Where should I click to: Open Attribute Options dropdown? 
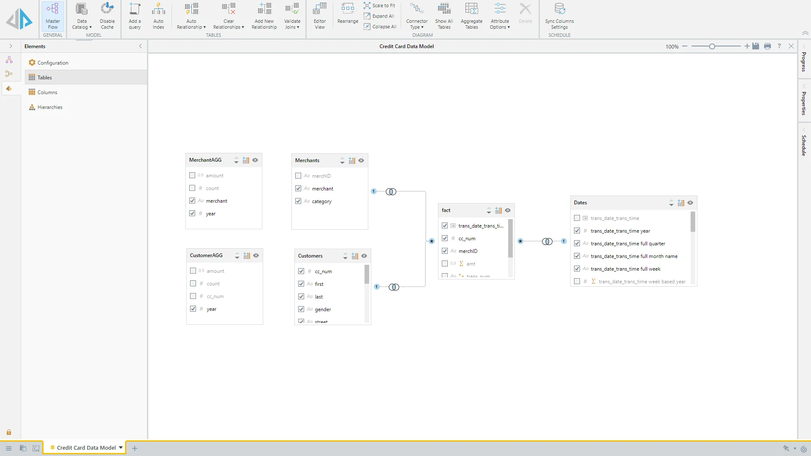point(500,24)
